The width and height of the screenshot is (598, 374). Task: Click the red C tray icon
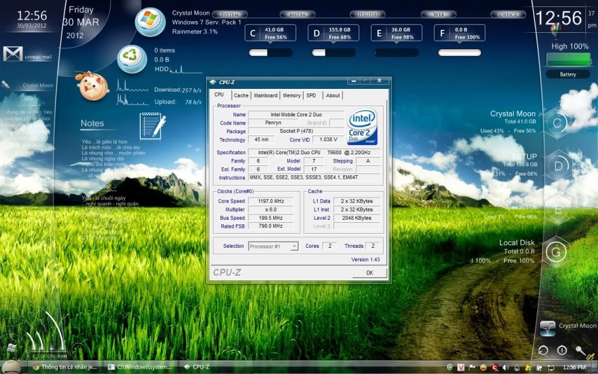[494, 367]
